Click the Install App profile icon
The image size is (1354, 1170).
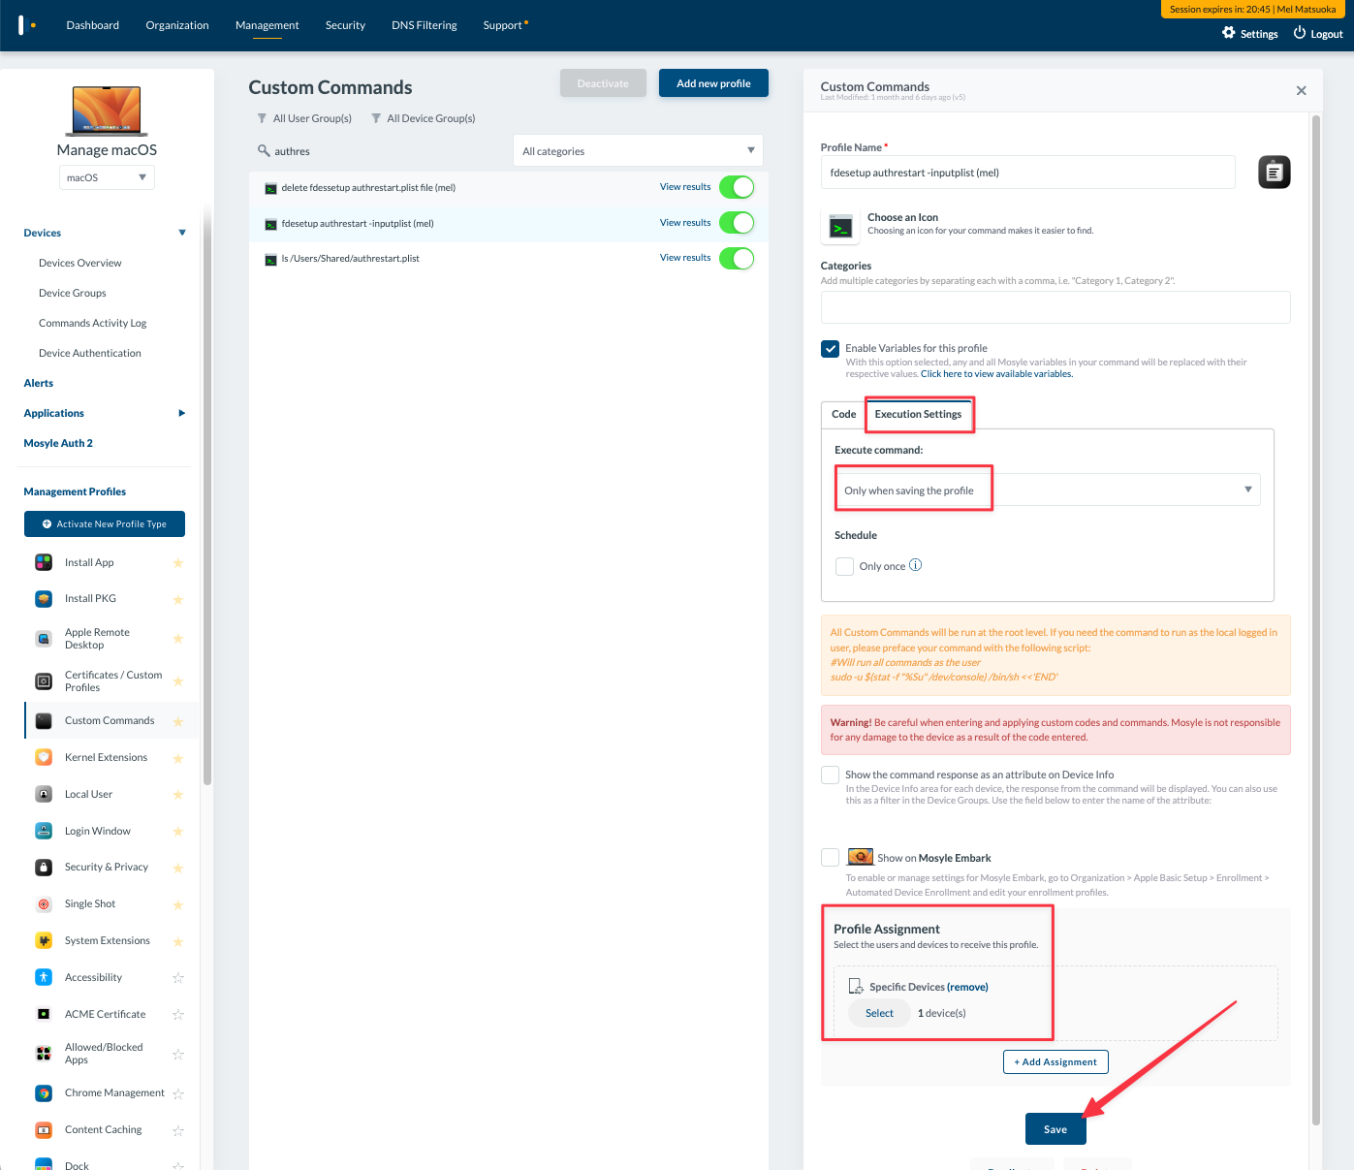coord(44,562)
